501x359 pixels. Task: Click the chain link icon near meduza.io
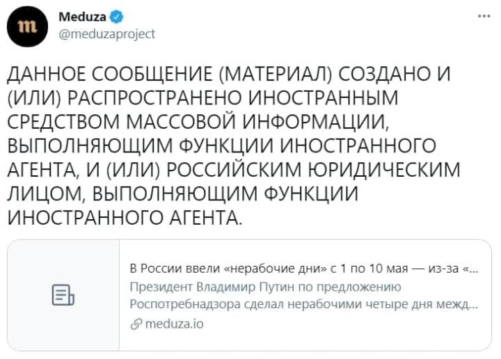click(136, 324)
